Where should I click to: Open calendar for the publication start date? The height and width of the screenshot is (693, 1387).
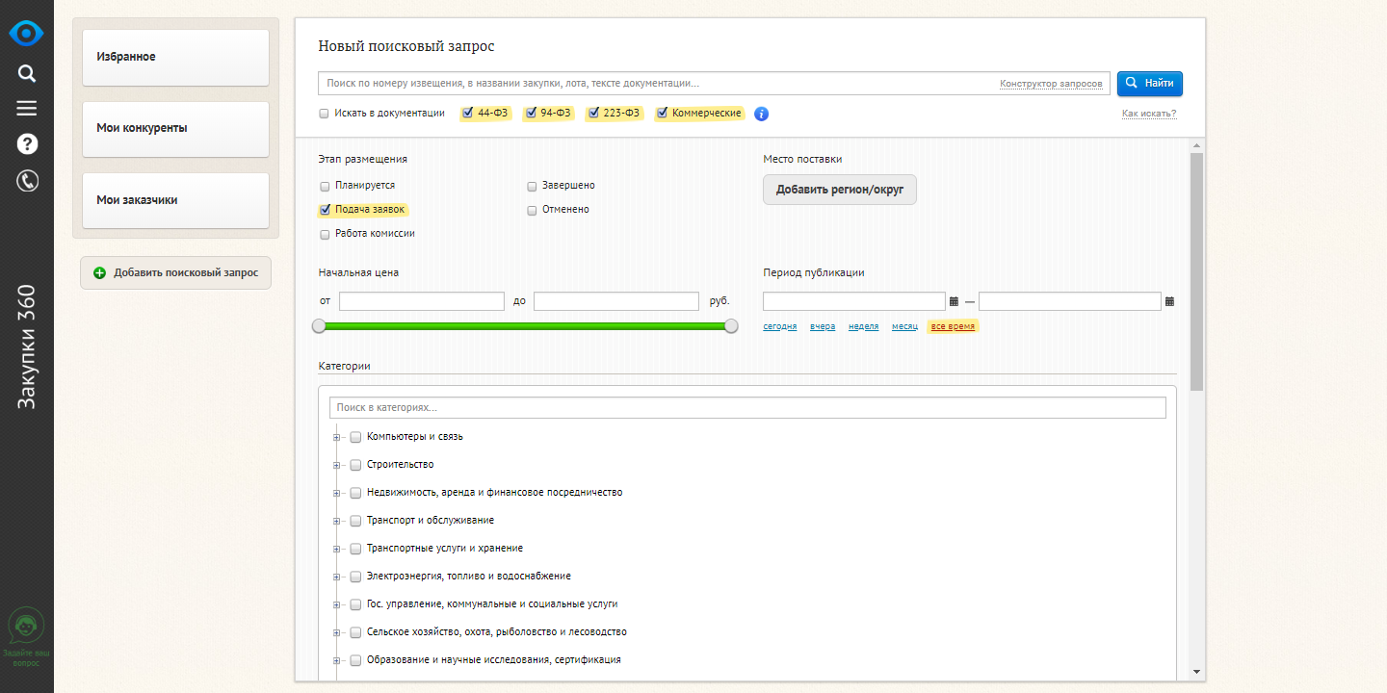point(954,301)
